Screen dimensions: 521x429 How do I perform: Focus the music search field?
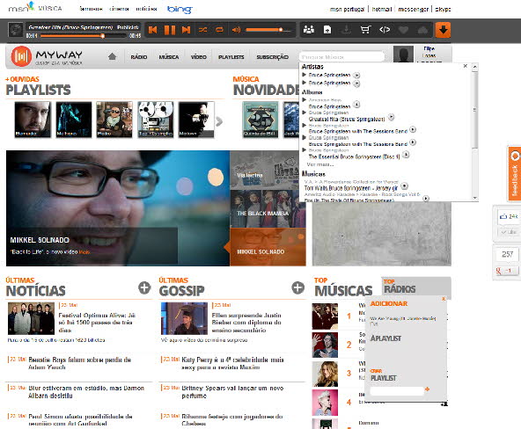point(341,57)
